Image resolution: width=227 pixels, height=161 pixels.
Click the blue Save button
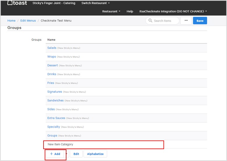coord(200,21)
